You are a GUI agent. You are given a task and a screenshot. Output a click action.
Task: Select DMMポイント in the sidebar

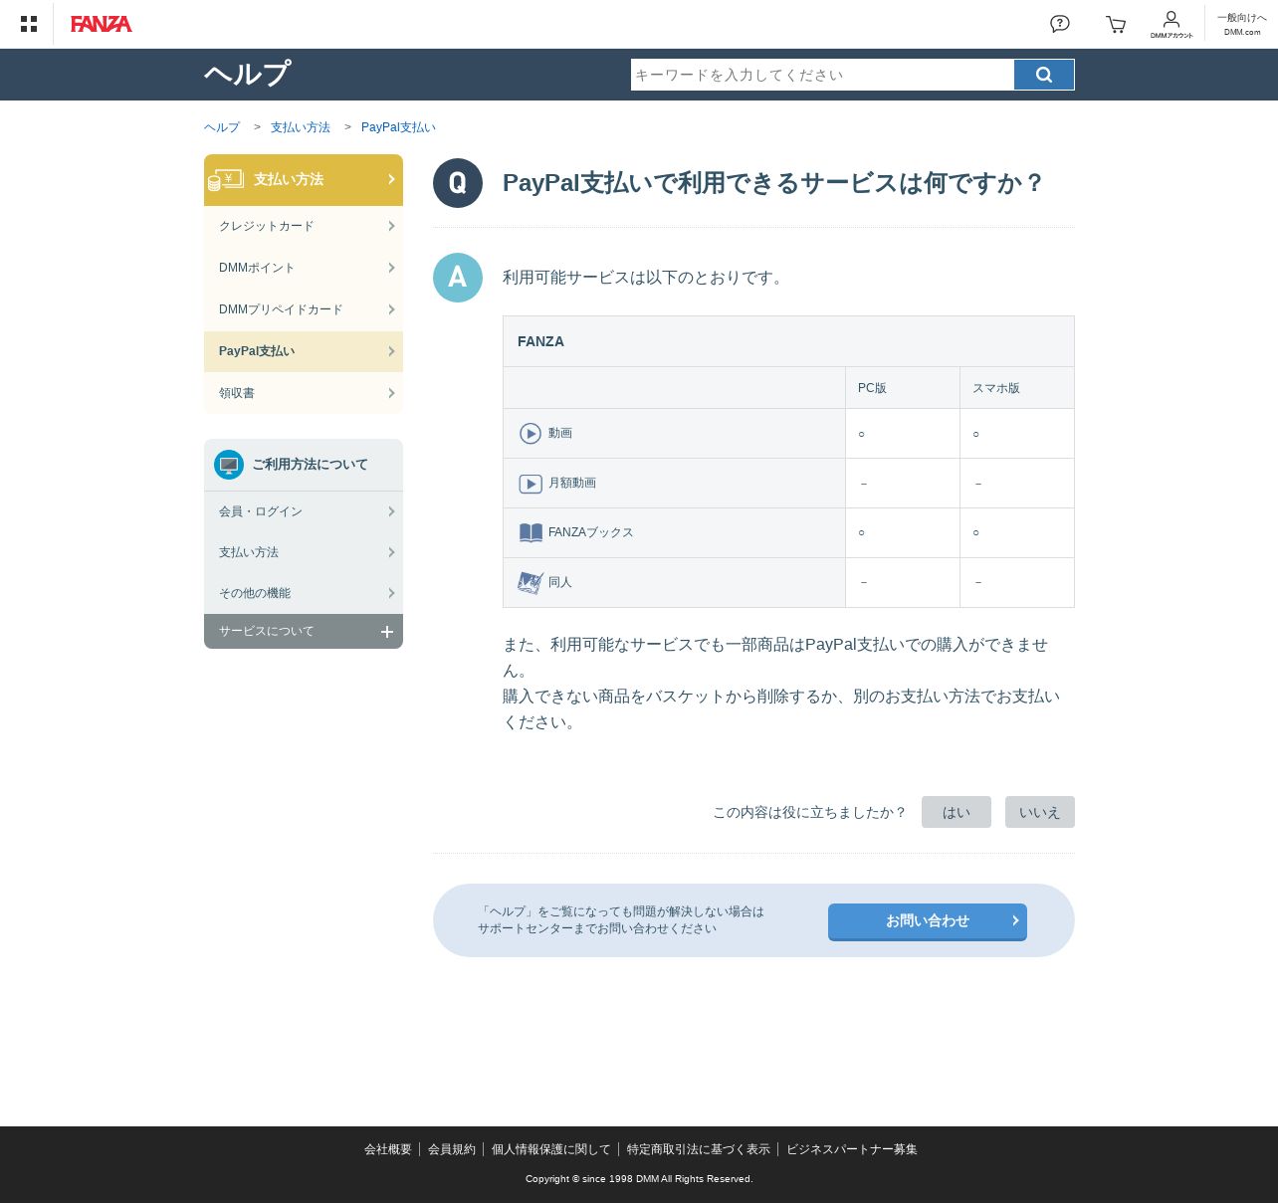click(x=304, y=268)
